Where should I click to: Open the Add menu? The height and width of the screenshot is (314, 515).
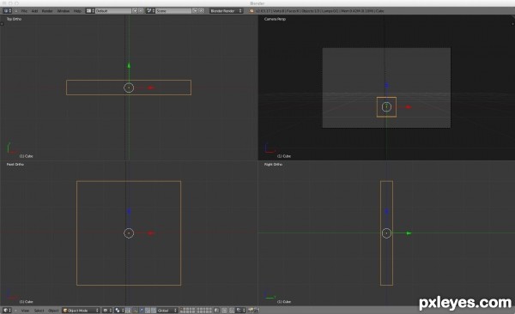[x=34, y=11]
